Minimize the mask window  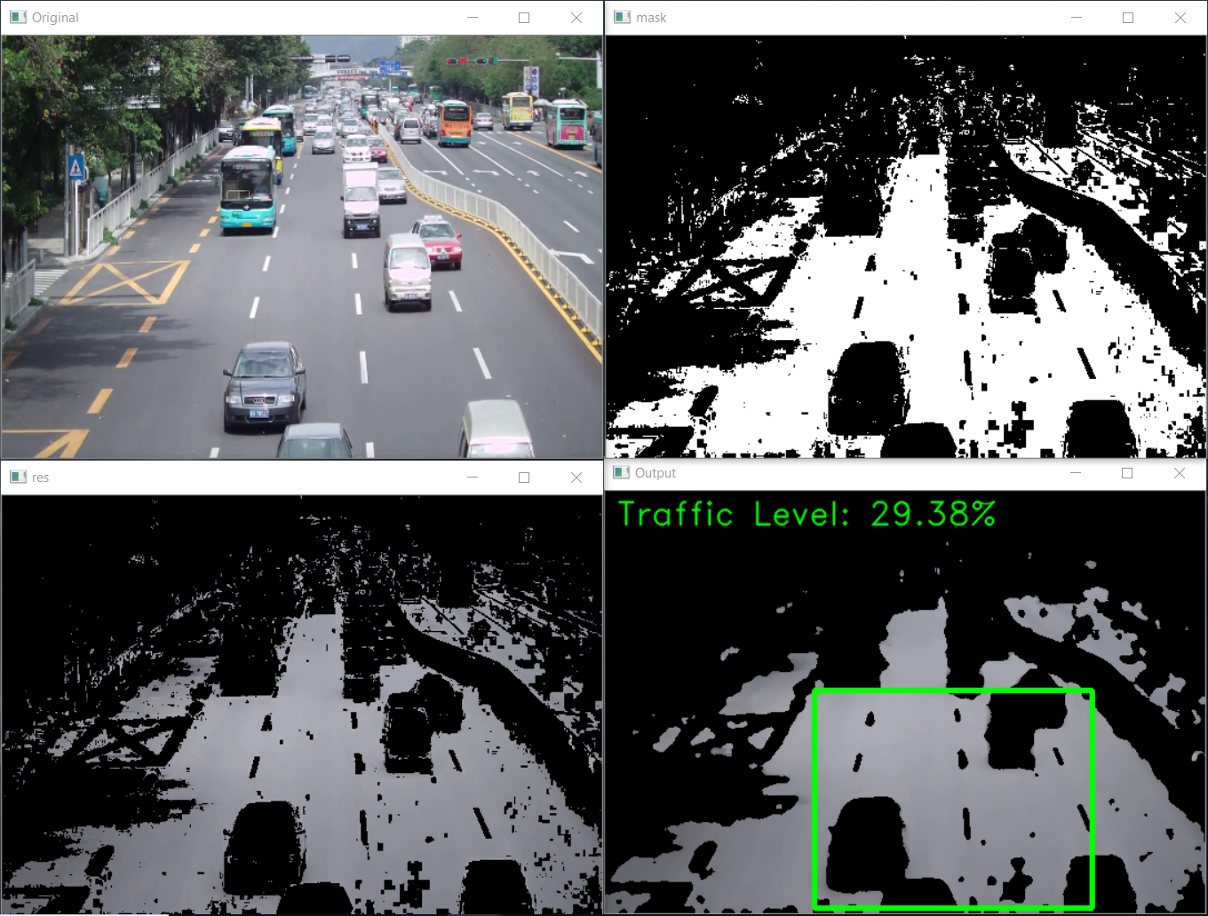[1077, 18]
